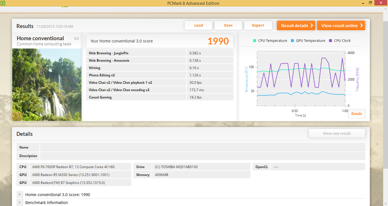Image resolution: width=388 pixels, height=206 pixels.
Task: Click the 0.382 s result value
Action: pyautogui.click(x=195, y=53)
